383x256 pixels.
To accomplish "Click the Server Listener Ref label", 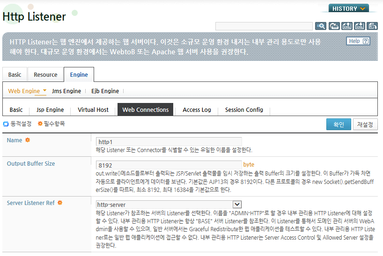I will click(x=30, y=203).
